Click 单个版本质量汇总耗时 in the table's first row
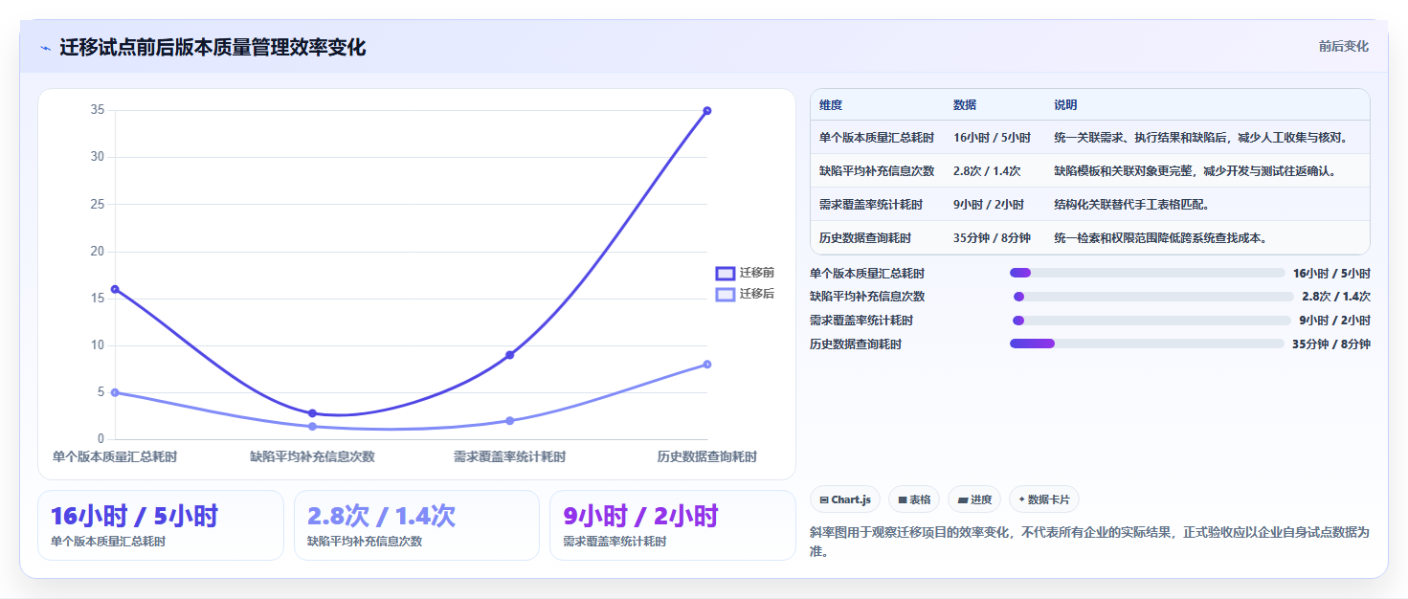Image resolution: width=1408 pixels, height=599 pixels. [877, 138]
